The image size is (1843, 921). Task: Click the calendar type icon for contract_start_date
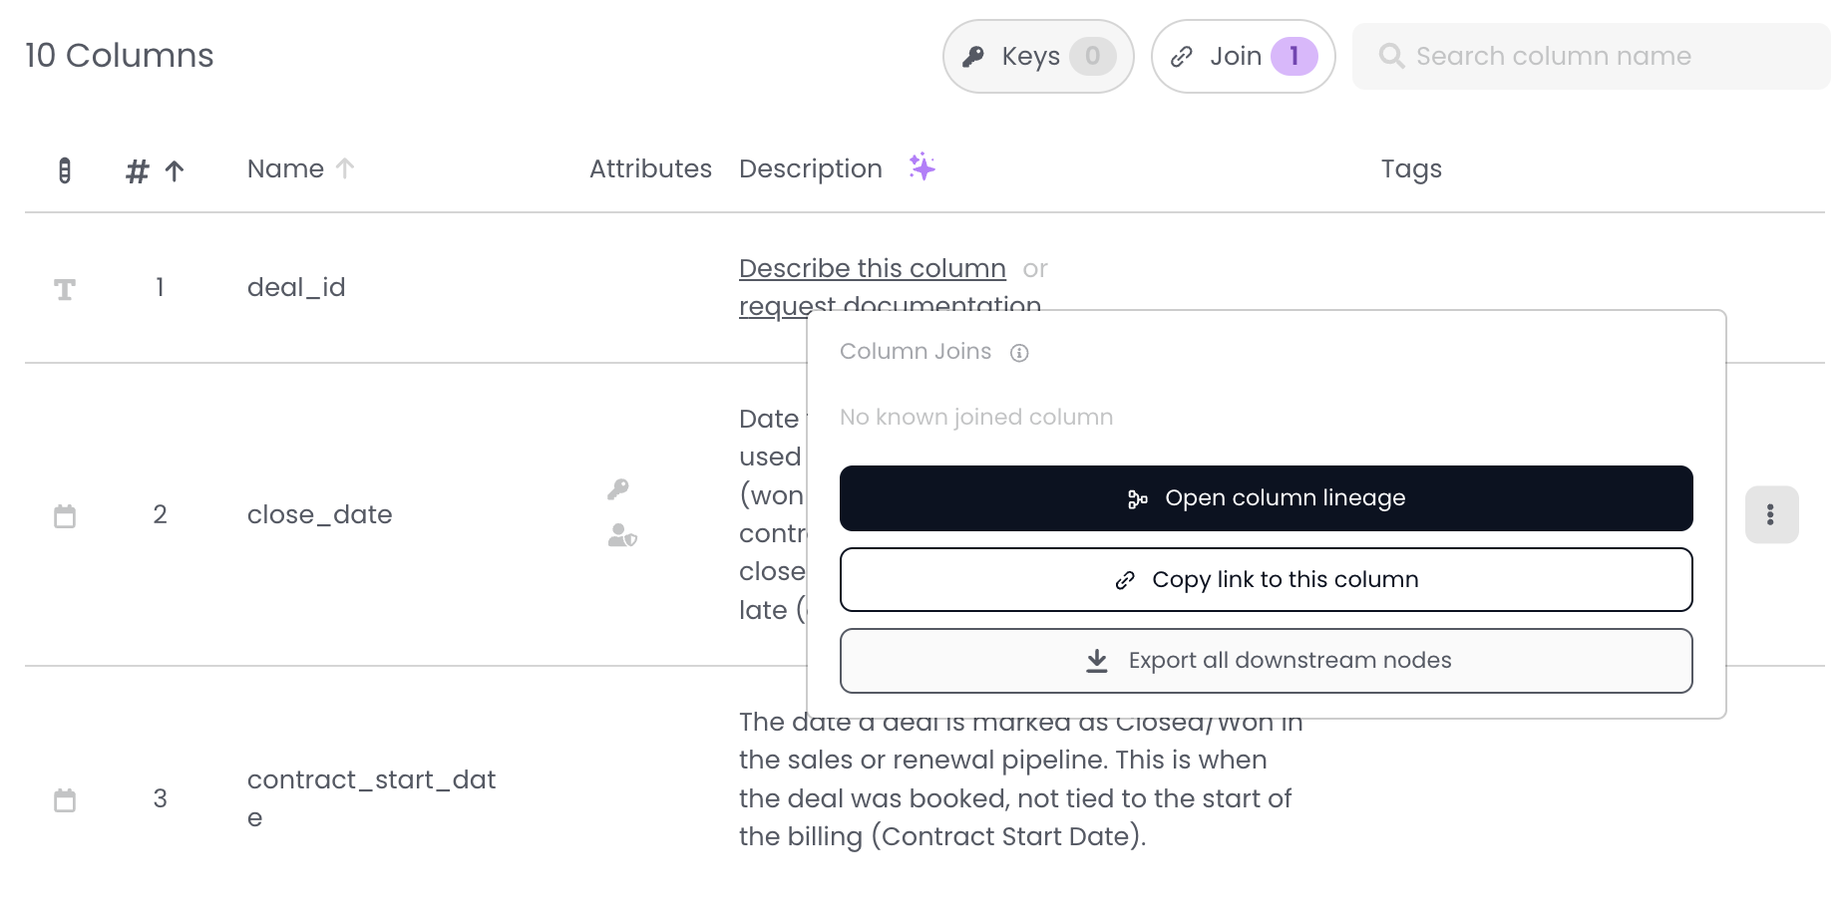pyautogui.click(x=65, y=800)
